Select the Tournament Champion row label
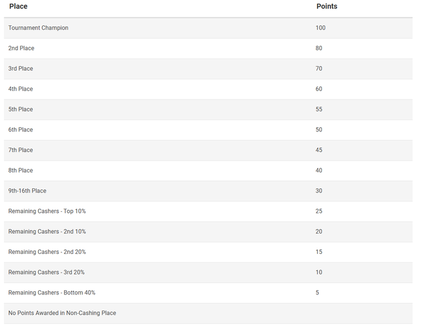The height and width of the screenshot is (327, 422). [39, 28]
